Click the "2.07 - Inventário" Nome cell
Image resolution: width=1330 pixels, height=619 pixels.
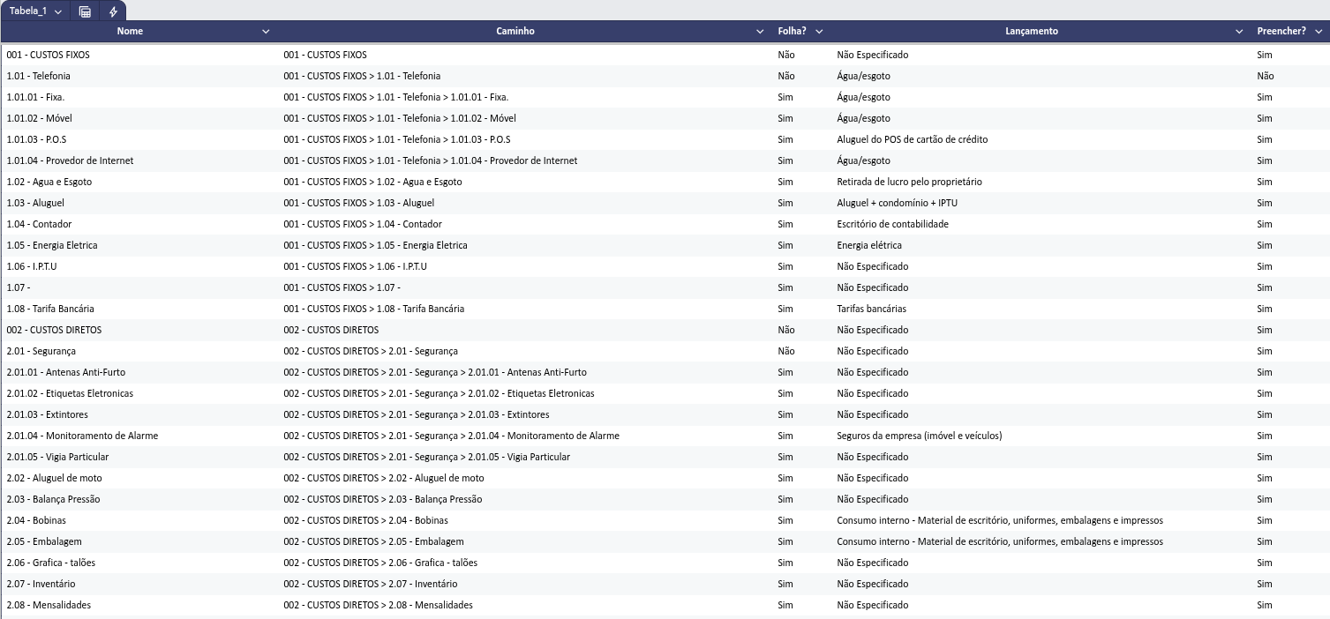click(x=41, y=584)
